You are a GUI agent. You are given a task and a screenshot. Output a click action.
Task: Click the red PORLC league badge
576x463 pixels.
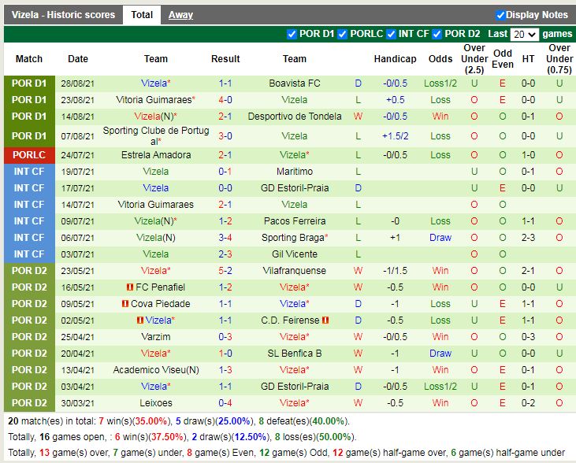pyautogui.click(x=29, y=155)
